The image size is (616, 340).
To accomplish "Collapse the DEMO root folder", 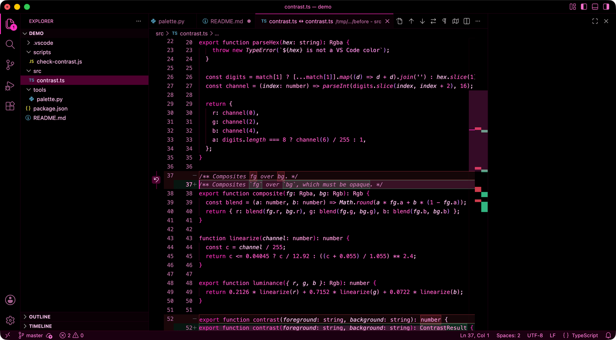I will click(85, 33).
